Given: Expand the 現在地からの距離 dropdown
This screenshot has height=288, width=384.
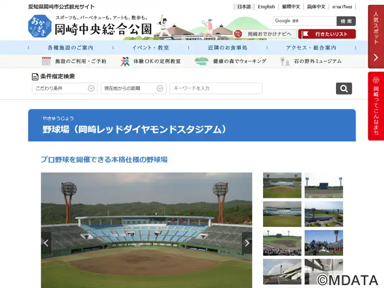Looking at the screenshot, I should [133, 88].
